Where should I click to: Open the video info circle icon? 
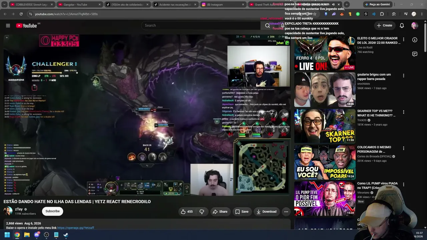[415, 40]
